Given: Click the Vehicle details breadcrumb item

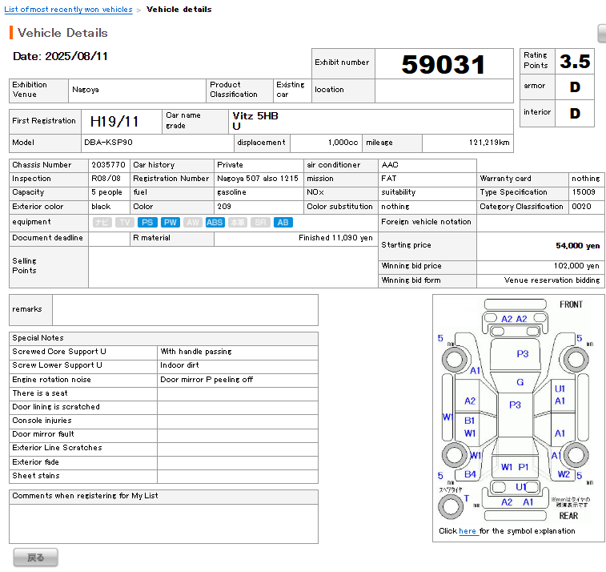Looking at the screenshot, I should coord(179,10).
